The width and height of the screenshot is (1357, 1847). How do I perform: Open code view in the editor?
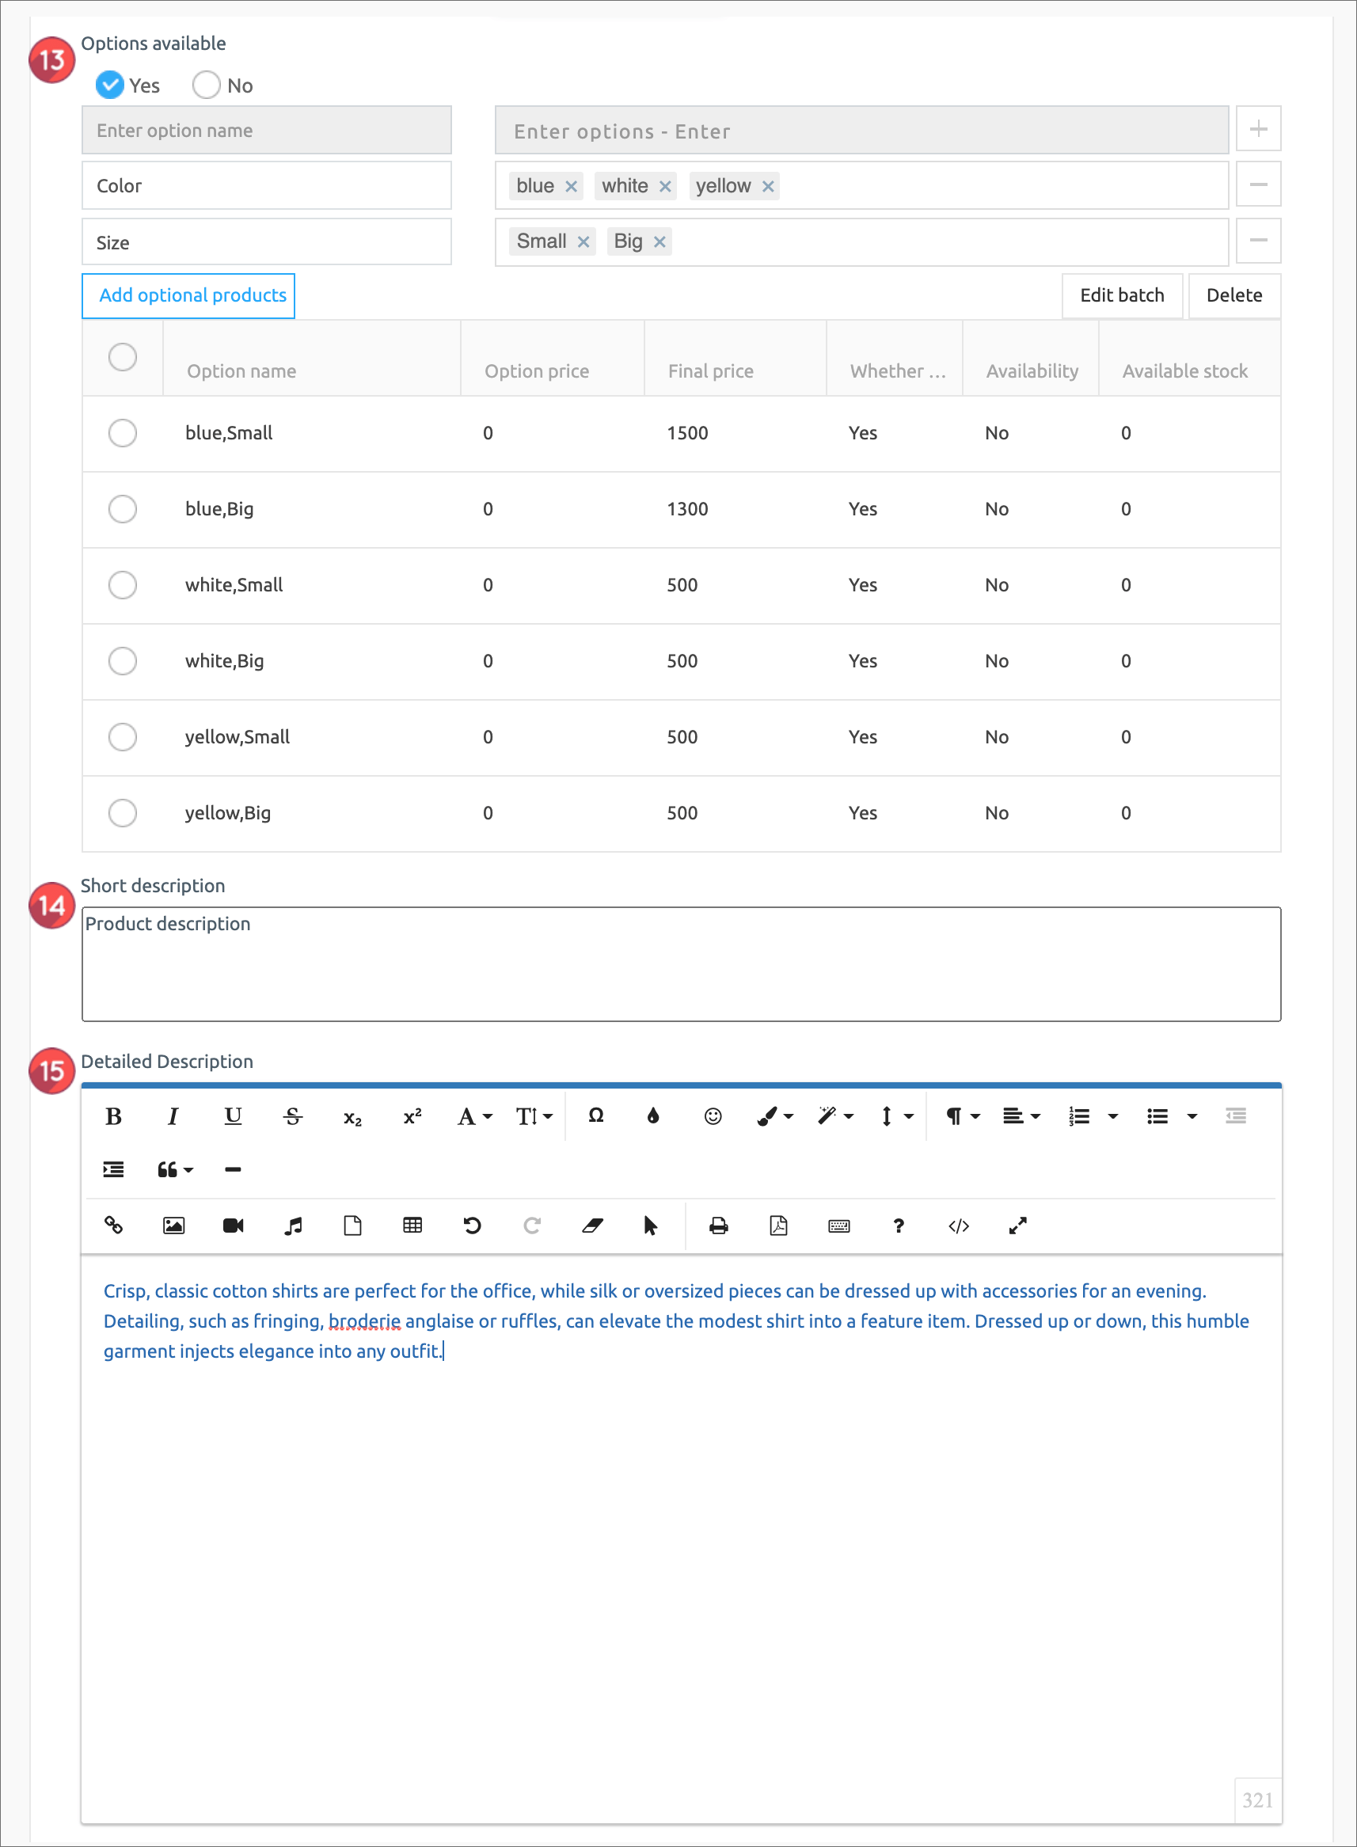coord(958,1226)
